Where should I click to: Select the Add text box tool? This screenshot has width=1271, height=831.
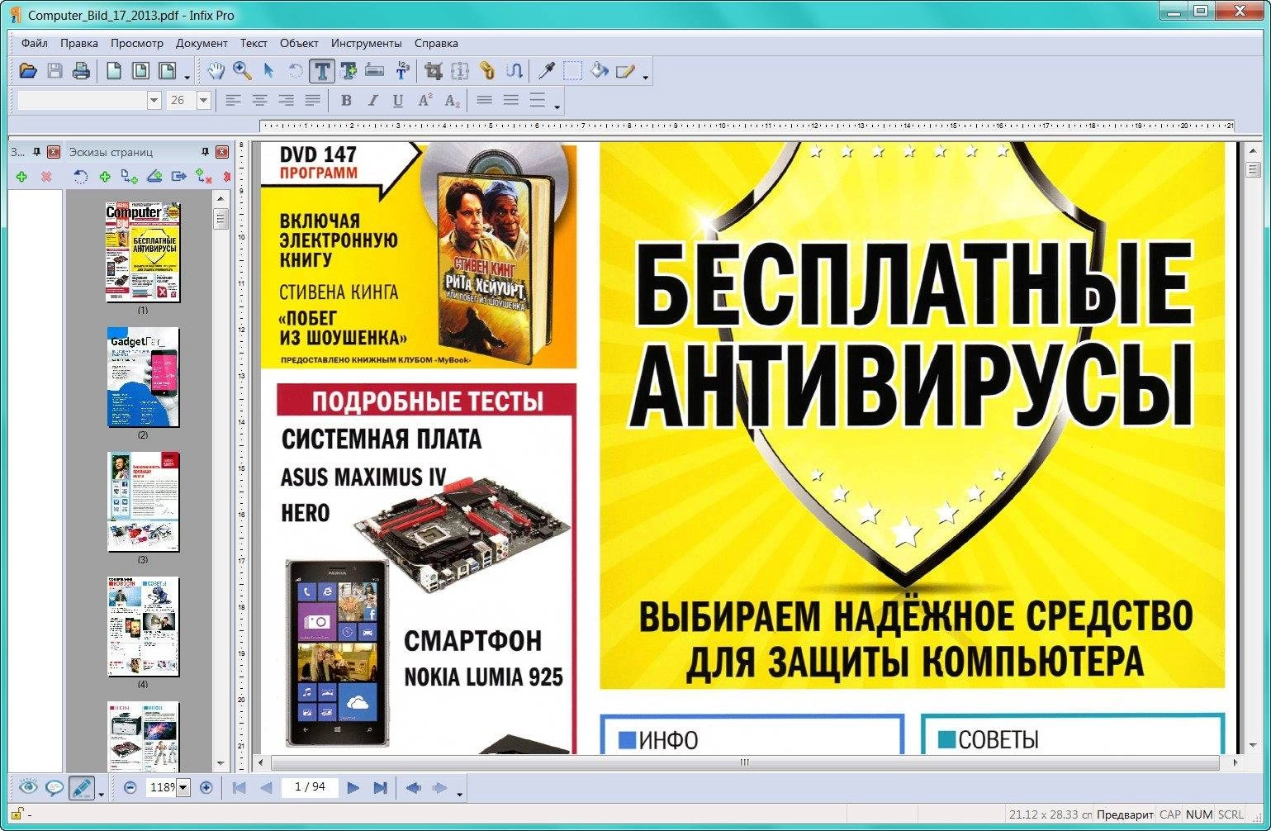coord(348,71)
